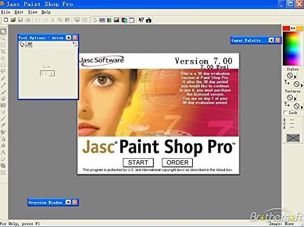Screen dimensions: 304x227
Task: Close the Overview Window palette
Action: [75, 202]
